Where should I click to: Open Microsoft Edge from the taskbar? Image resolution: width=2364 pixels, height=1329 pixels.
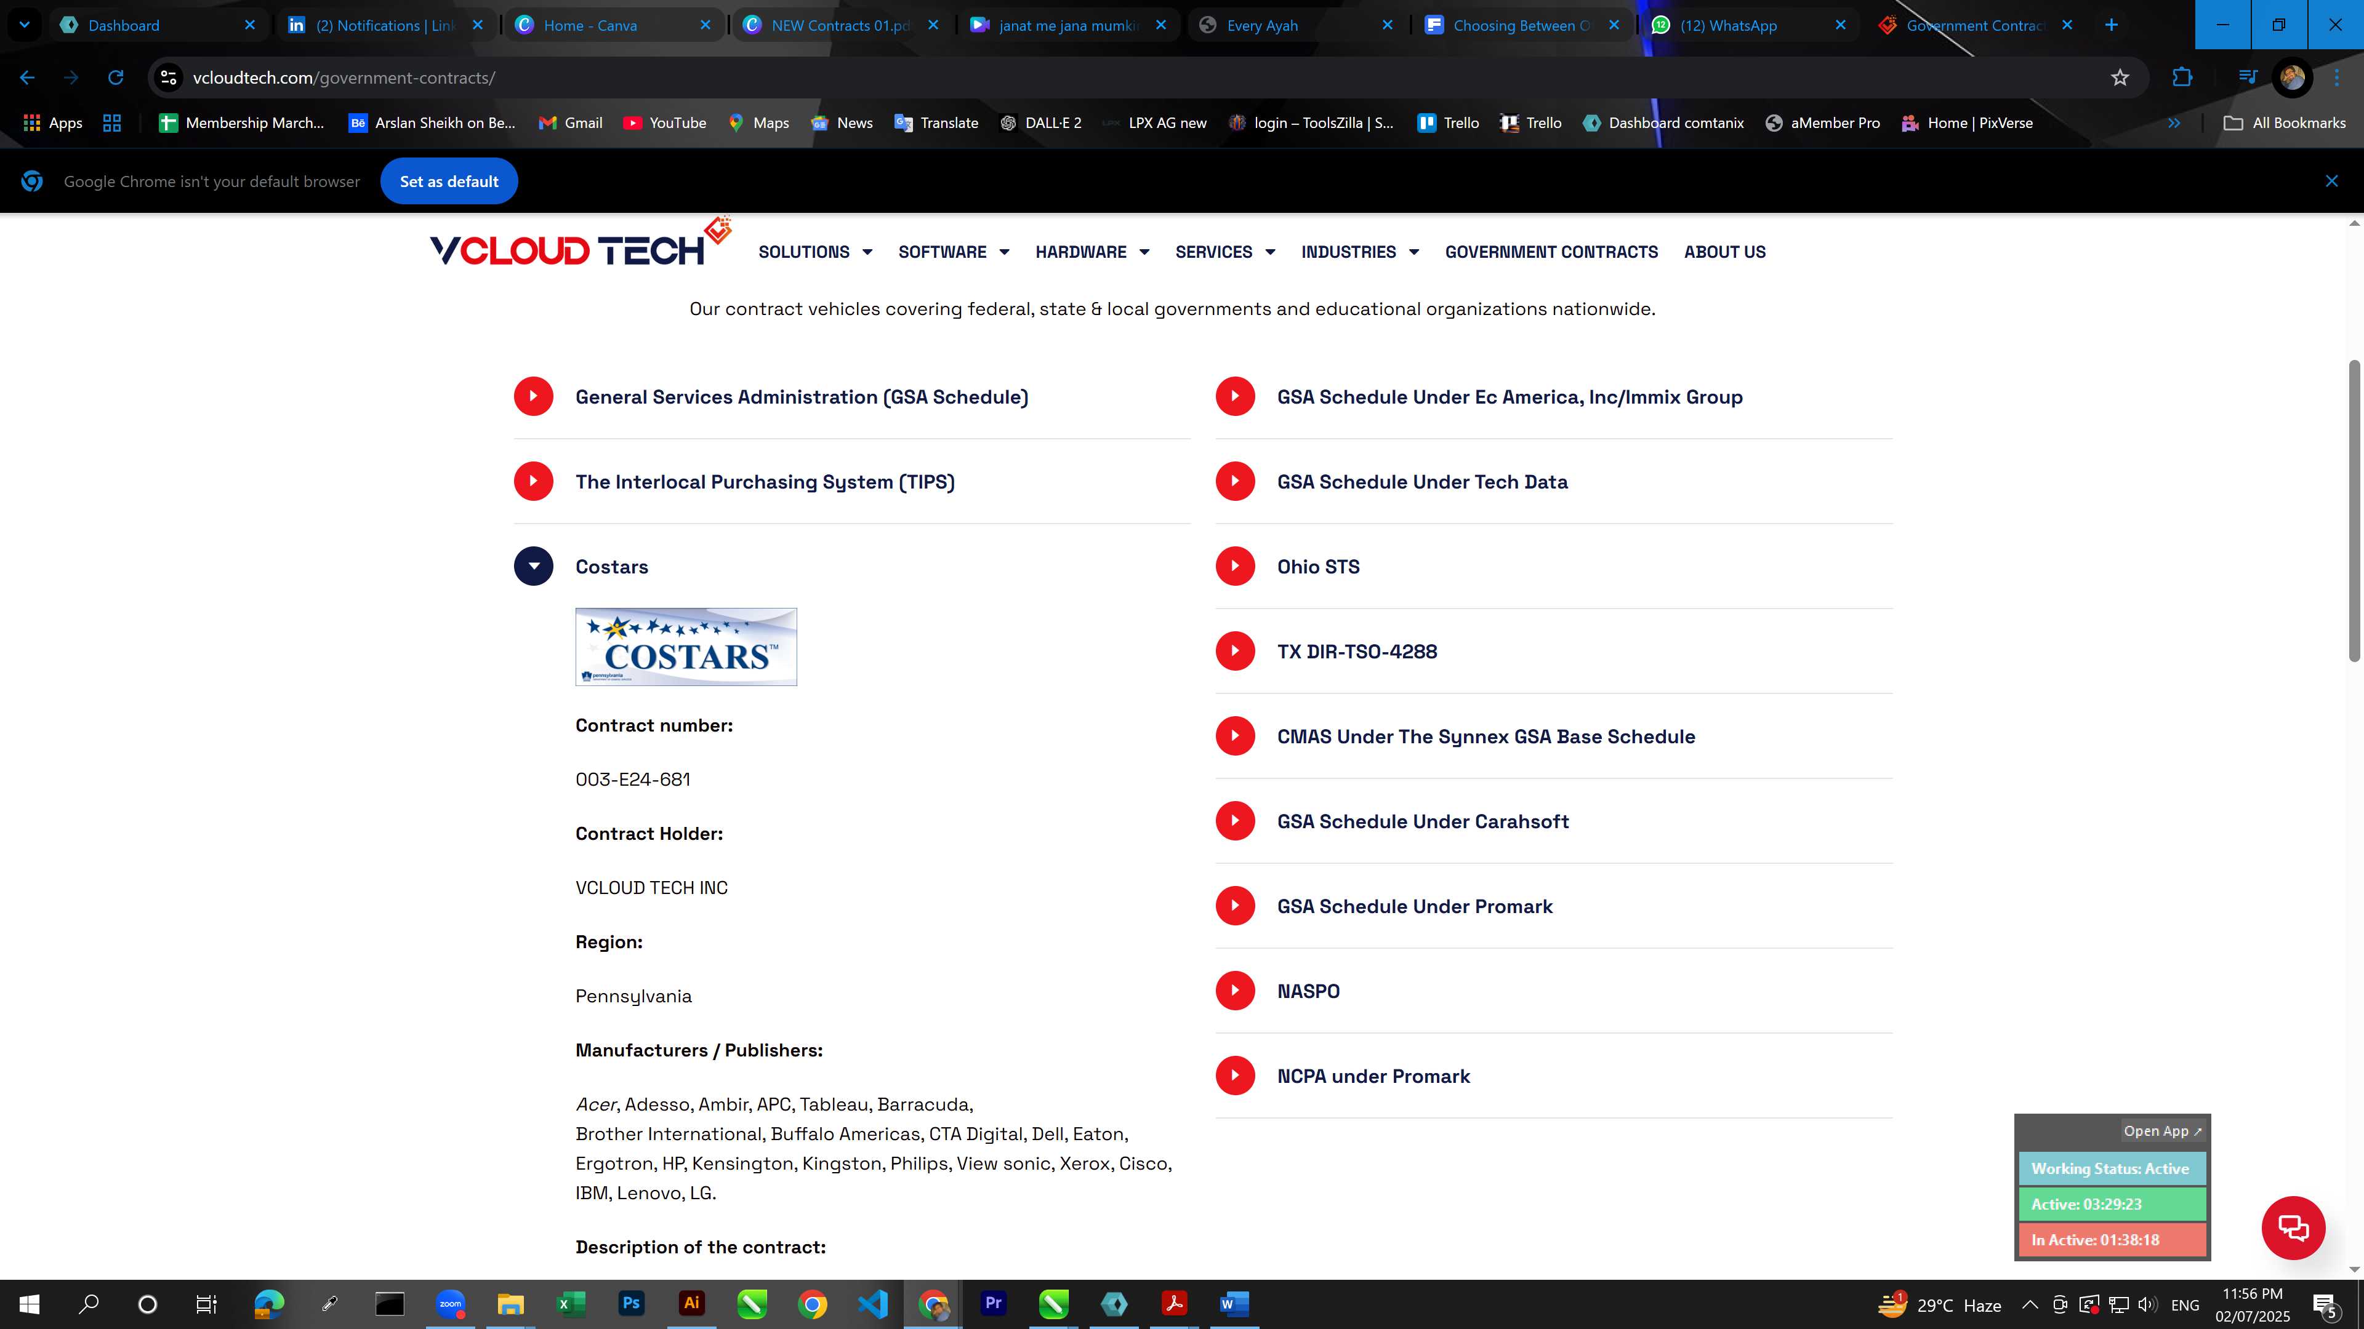point(270,1303)
